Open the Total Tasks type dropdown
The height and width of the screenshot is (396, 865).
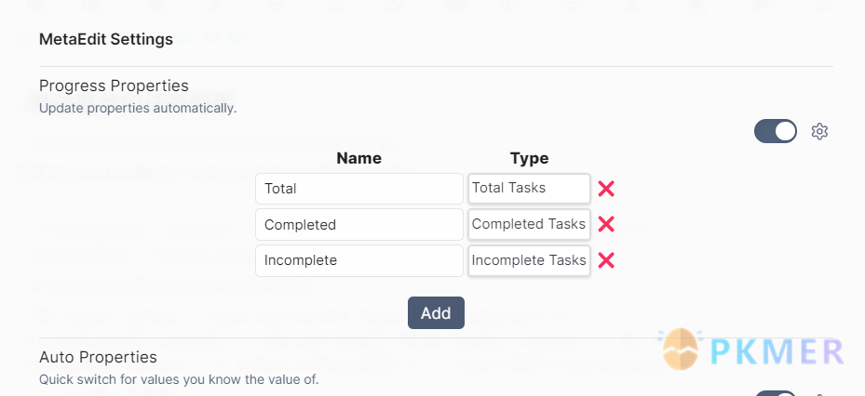(529, 189)
